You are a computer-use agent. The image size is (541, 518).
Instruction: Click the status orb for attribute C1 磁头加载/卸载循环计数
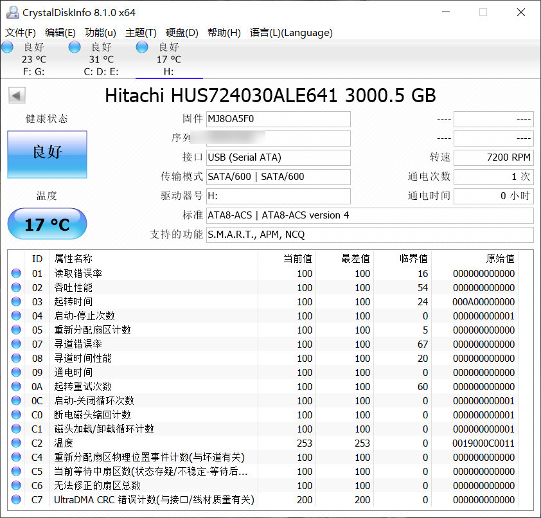point(16,429)
